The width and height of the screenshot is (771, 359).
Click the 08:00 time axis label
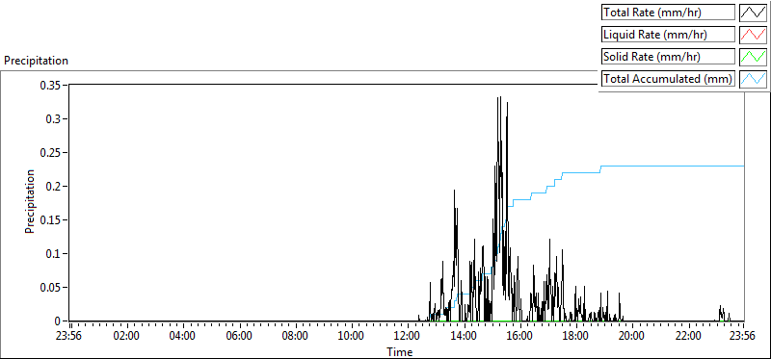tap(296, 337)
